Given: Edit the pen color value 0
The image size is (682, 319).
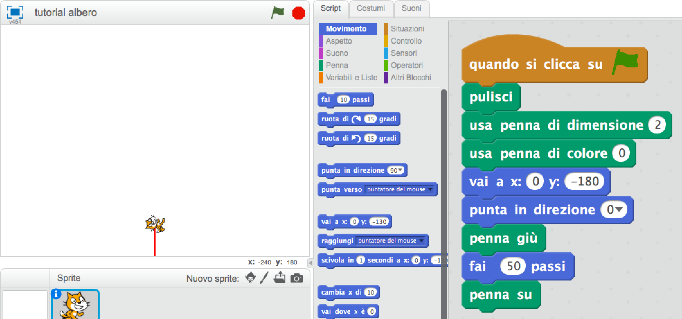Looking at the screenshot, I should (x=621, y=153).
